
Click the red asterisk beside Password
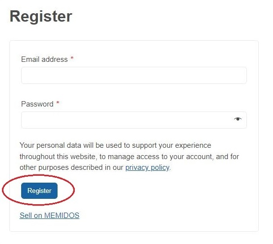pos(58,103)
